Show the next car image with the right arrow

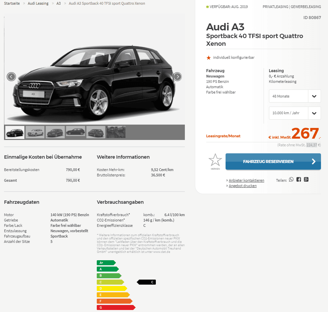[x=178, y=76]
